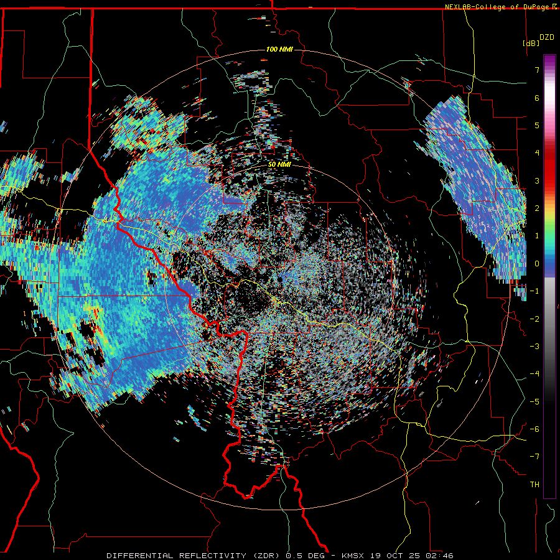This screenshot has height=560, width=560.
Task: Click the 6 value on color scale
Action: point(537,98)
